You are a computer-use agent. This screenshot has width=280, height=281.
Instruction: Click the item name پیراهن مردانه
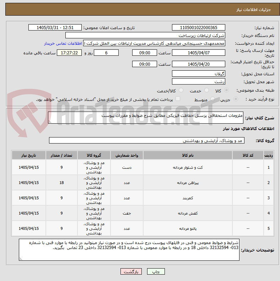(188, 183)
